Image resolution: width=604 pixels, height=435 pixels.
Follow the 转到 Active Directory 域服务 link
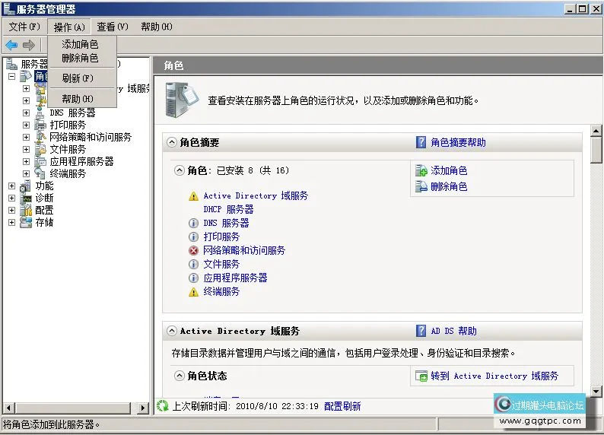[x=494, y=376]
